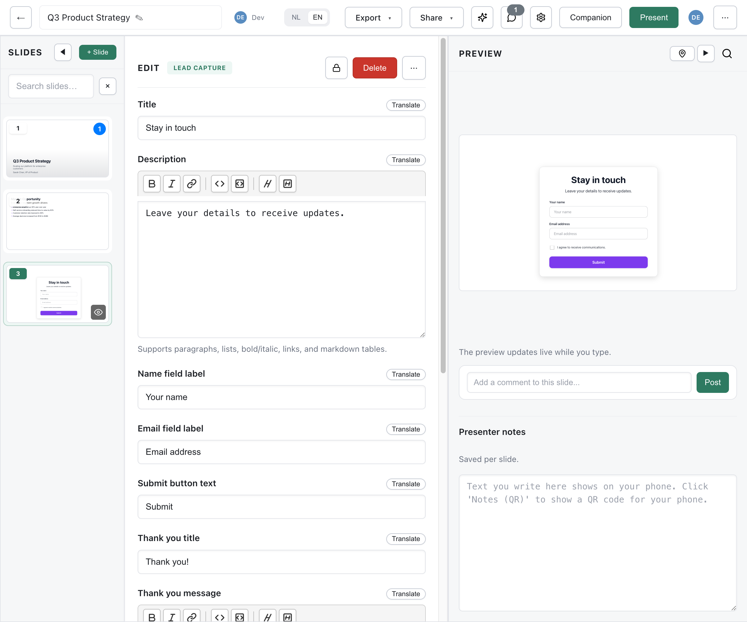Translate the Submit button text

tap(406, 484)
